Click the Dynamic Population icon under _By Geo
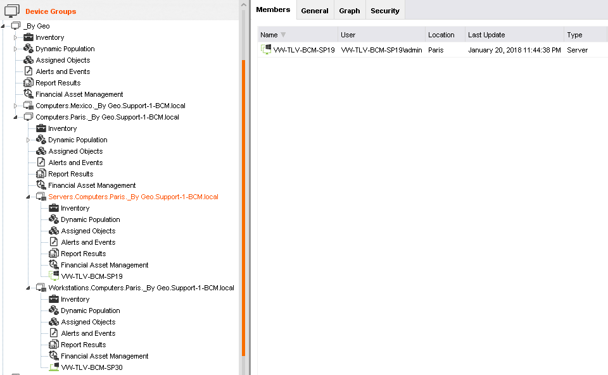Image resolution: width=608 pixels, height=375 pixels. (x=28, y=48)
